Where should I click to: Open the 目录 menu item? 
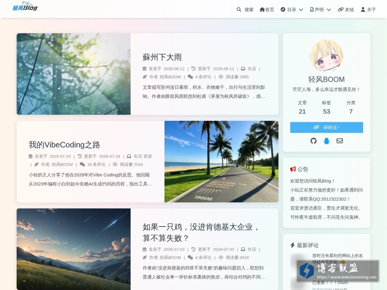tap(292, 10)
